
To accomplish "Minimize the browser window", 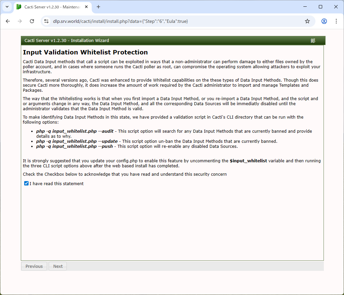I will click(x=305, y=7).
